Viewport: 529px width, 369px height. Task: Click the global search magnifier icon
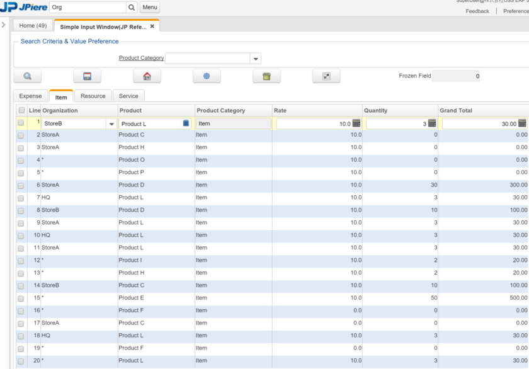coord(132,8)
